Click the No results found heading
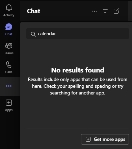Viewport: 132px width, 149px height. (x=78, y=70)
